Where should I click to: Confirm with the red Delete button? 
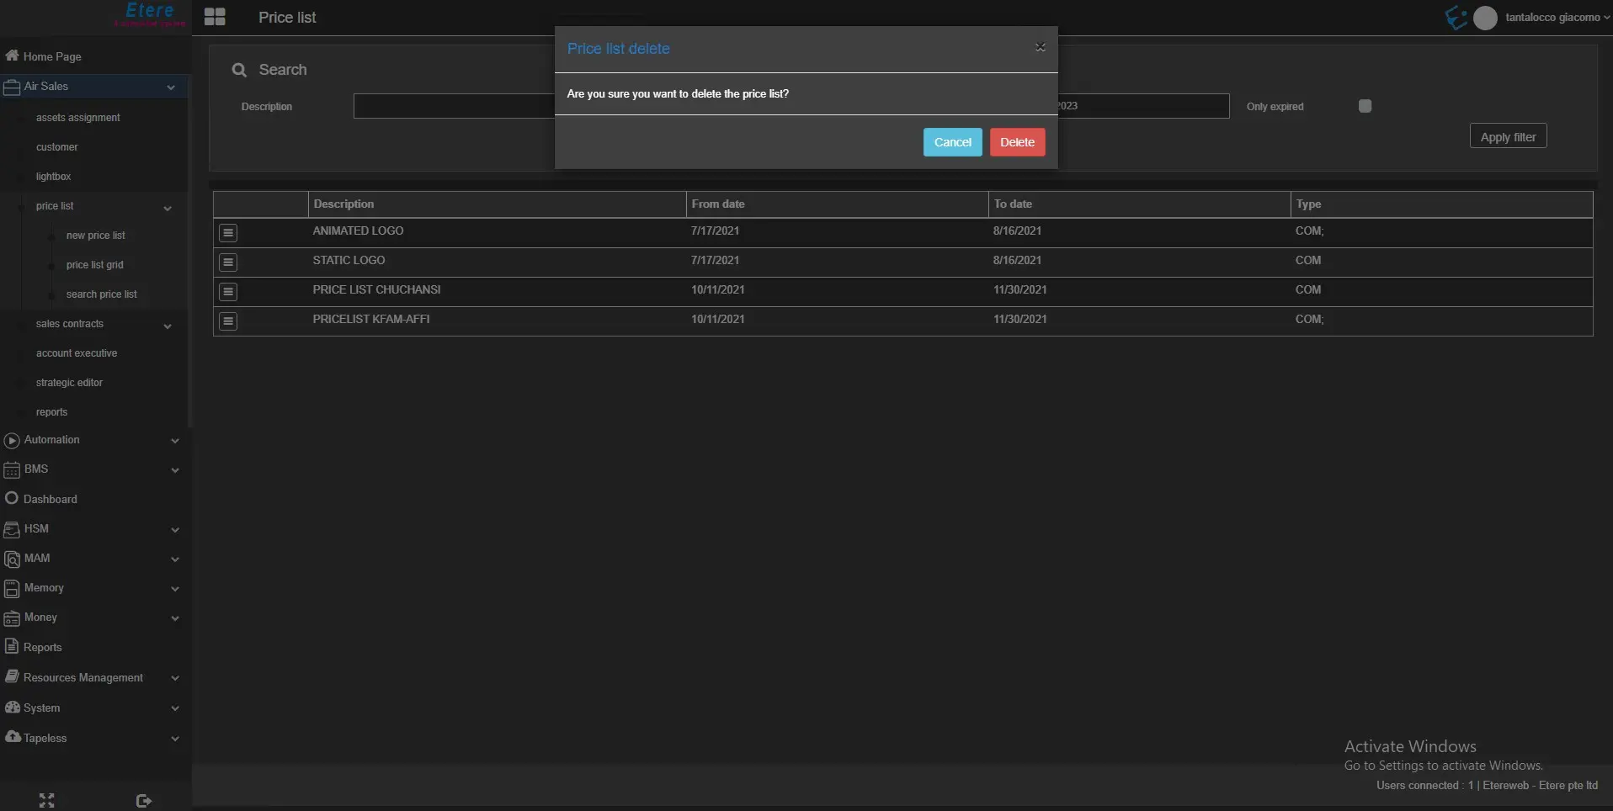(x=1017, y=142)
